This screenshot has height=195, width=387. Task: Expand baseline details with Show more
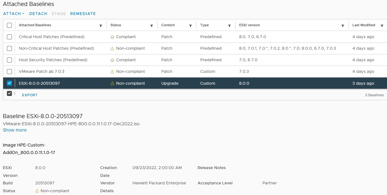pos(15,130)
